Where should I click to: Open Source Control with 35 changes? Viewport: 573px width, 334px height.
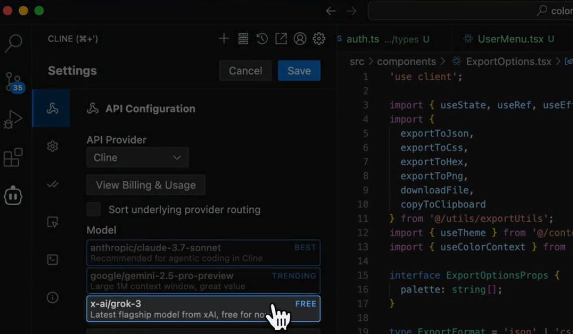(x=14, y=82)
